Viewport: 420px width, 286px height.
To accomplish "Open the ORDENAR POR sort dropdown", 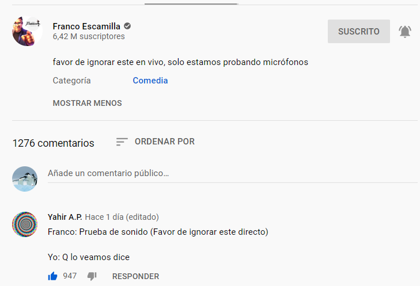I will pos(156,142).
